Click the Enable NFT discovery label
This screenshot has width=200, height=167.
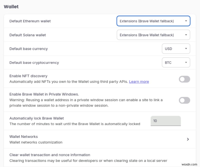[x=28, y=76]
